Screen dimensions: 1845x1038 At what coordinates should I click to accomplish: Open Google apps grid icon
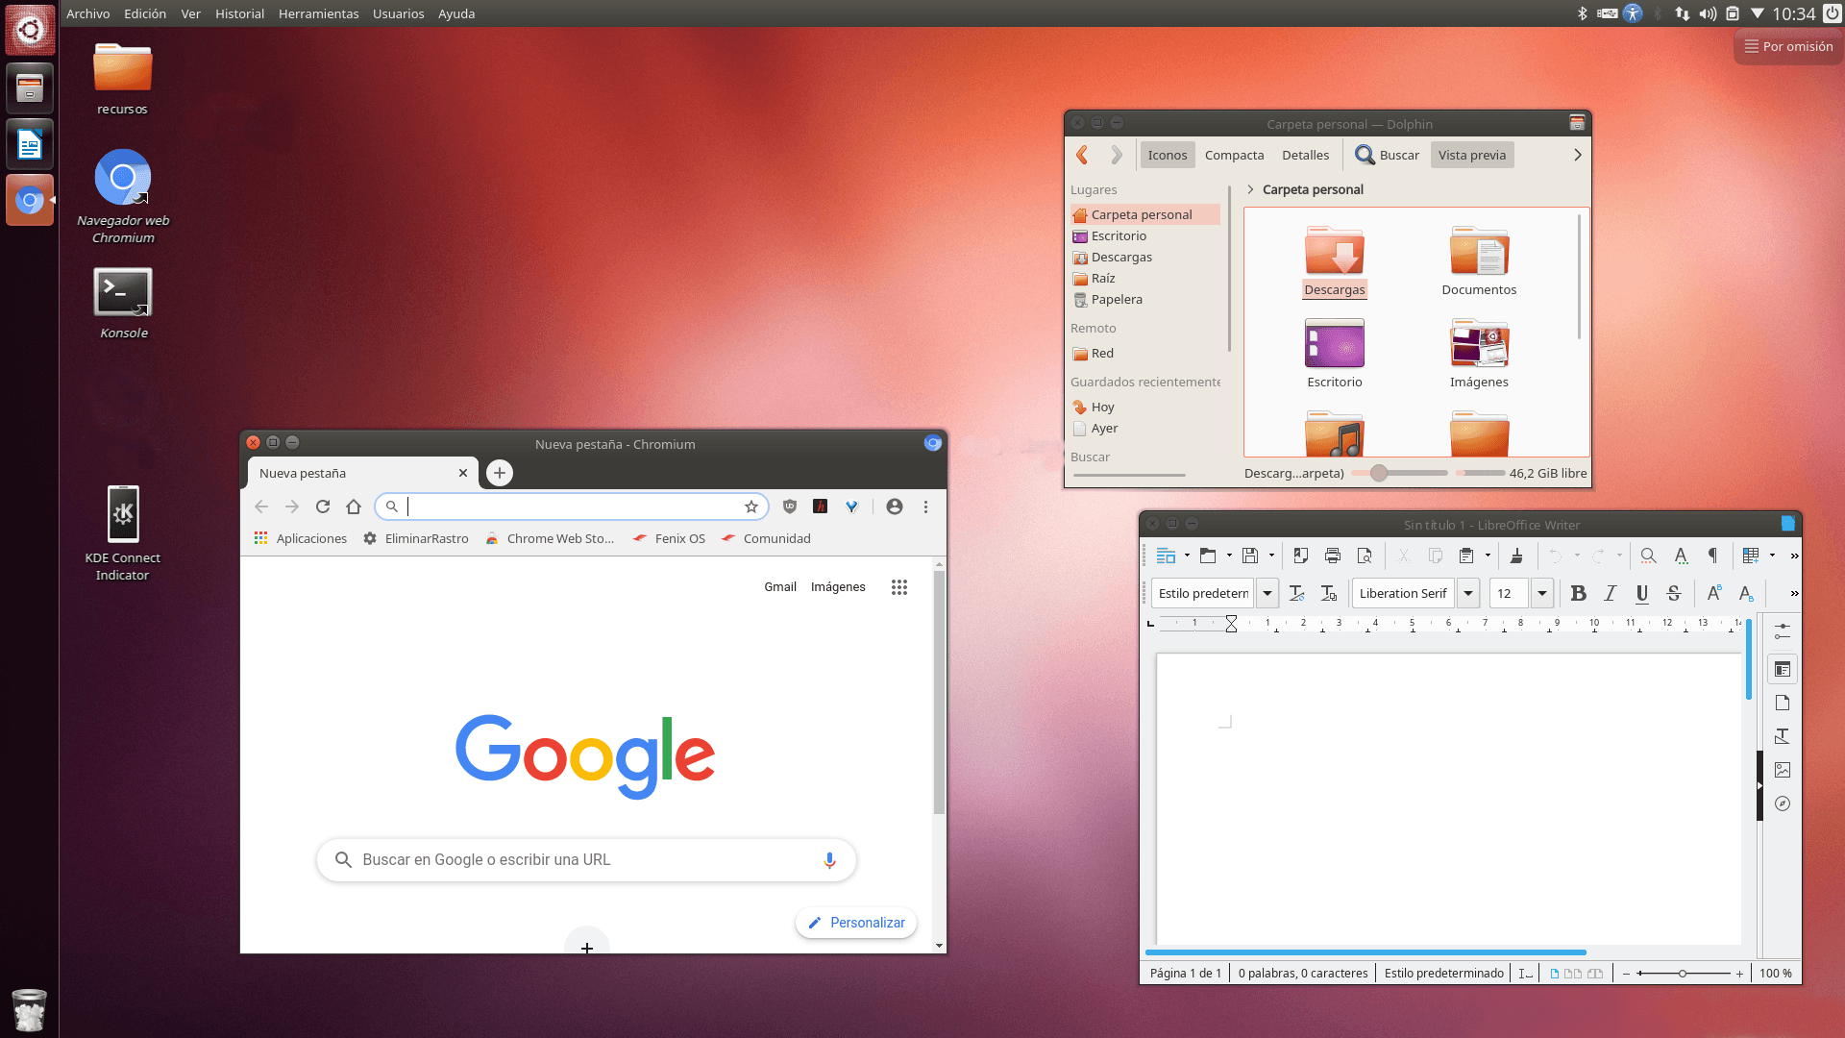[898, 587]
